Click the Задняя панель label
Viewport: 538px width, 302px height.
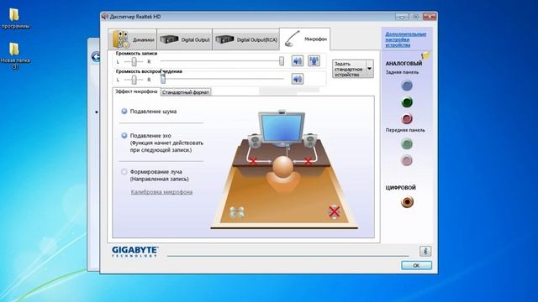402,72
